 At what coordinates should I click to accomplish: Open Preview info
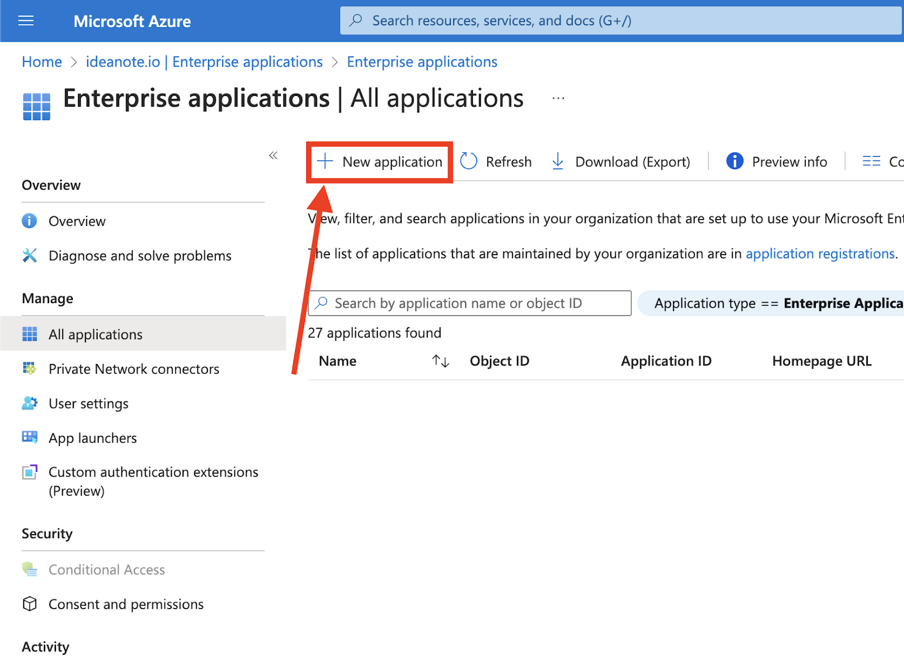tap(776, 162)
